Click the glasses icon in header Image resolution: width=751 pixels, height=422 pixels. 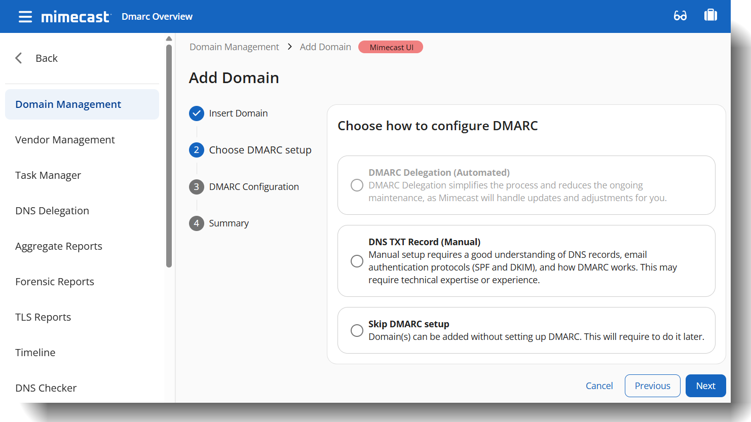coord(680,16)
